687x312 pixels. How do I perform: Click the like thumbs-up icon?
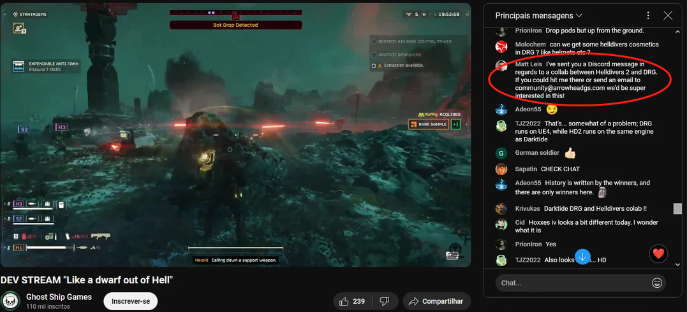[x=344, y=301]
